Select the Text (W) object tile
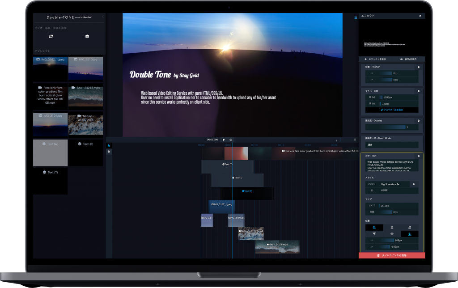 (50, 153)
